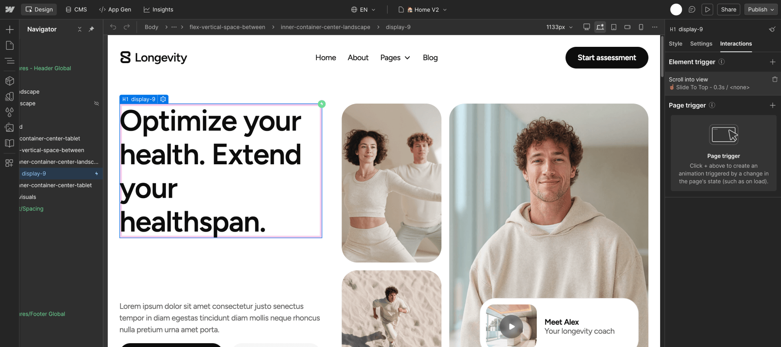Select the mobile portrait breakpoint icon

pos(641,27)
